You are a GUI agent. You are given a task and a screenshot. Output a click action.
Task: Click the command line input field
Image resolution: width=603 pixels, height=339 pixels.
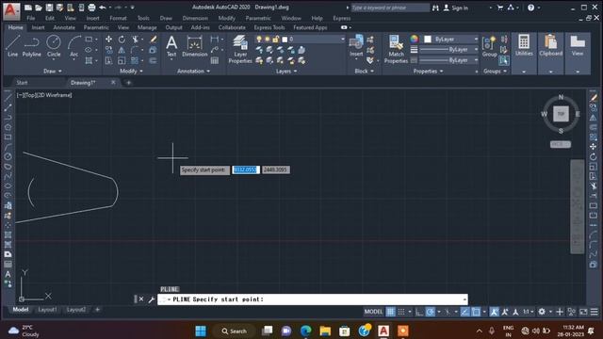(x=313, y=299)
